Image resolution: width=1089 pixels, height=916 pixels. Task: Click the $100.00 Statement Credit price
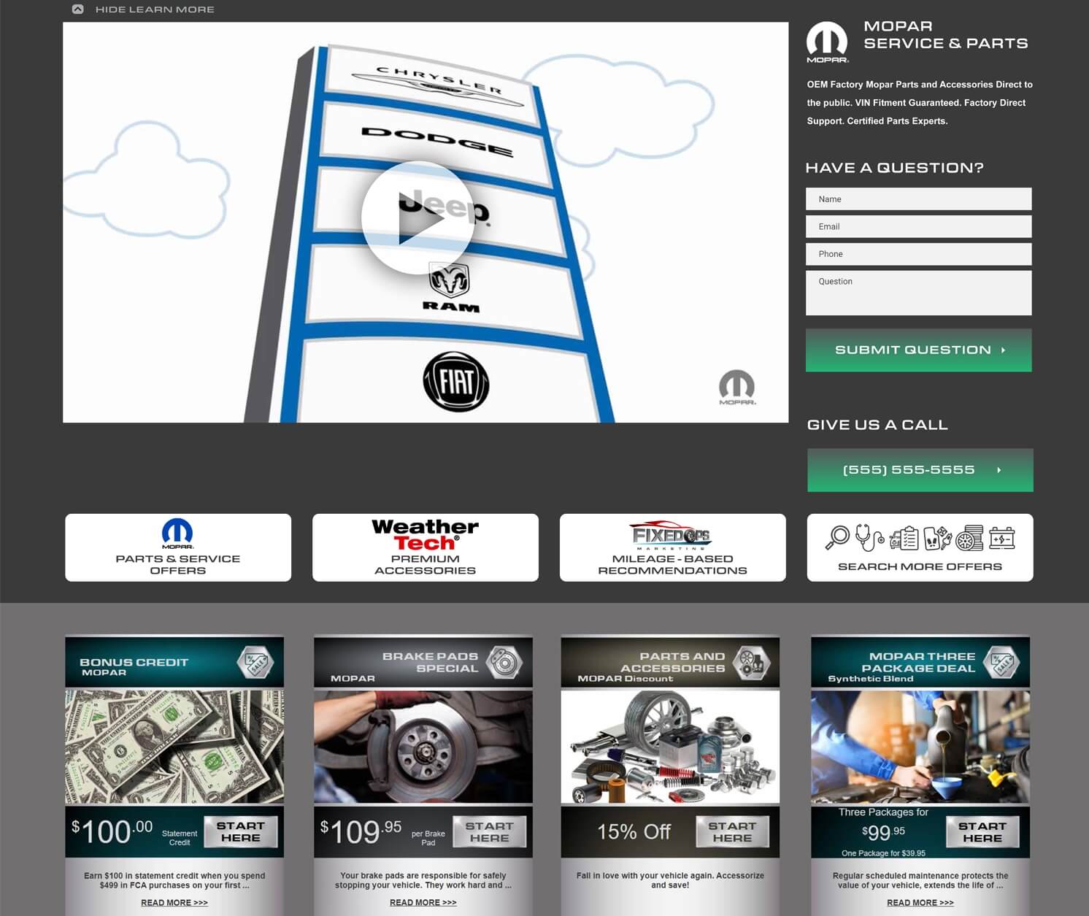[x=134, y=832]
